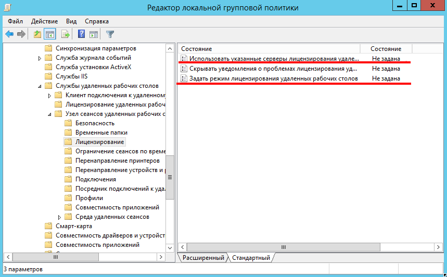The image size is (447, 277).
Task: Click the Forward arrow toolbar icon
Action: click(21, 34)
